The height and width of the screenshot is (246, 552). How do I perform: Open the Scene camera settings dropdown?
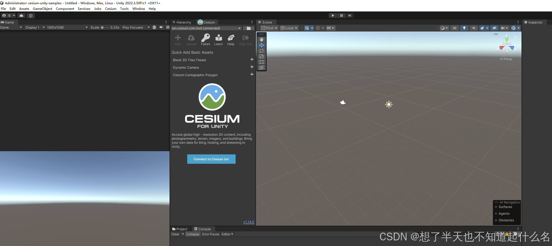pos(504,28)
